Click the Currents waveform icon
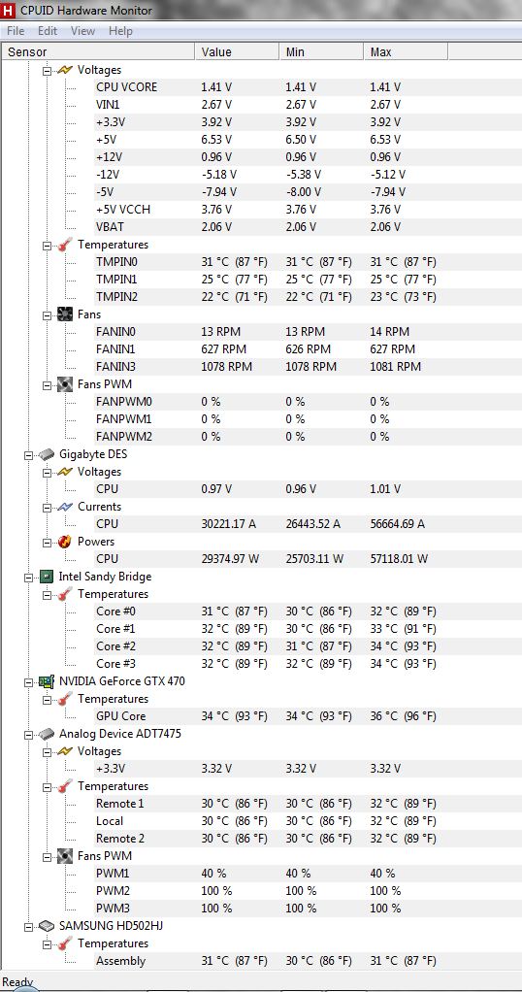This screenshot has height=992, width=522. pos(65,507)
